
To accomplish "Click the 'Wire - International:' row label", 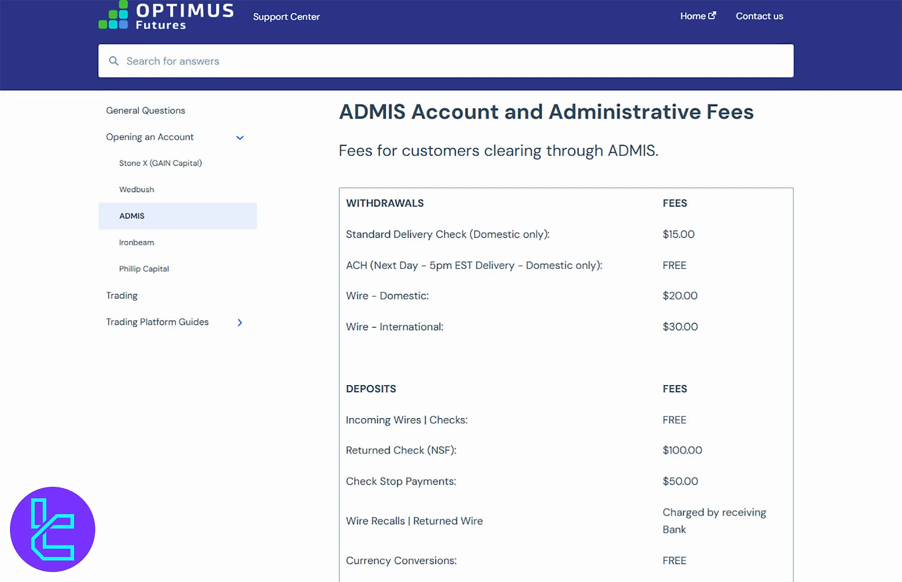I will coord(394,327).
